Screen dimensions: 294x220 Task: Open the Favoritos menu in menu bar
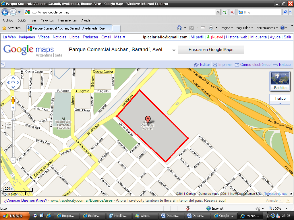tap(47, 20)
